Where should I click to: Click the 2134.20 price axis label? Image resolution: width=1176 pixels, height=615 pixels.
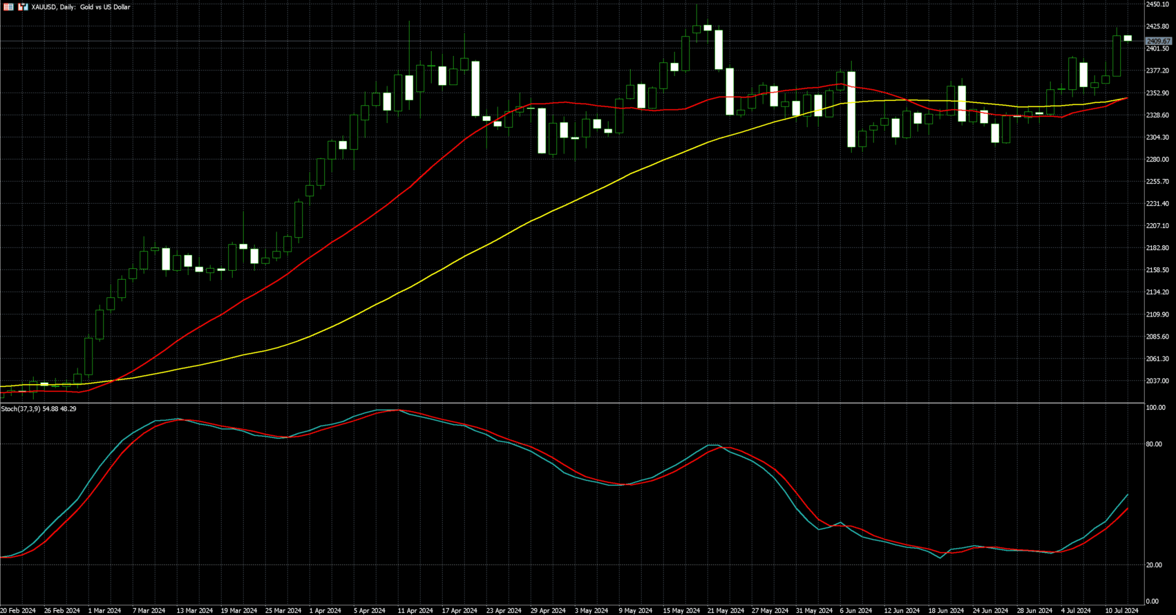point(1157,292)
